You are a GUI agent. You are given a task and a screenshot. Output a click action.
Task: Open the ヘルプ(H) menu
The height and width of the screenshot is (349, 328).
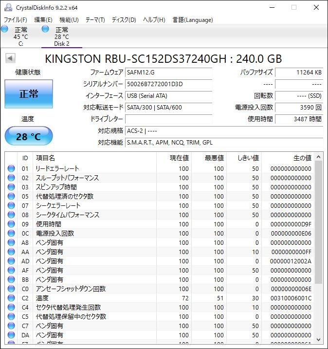click(x=154, y=20)
